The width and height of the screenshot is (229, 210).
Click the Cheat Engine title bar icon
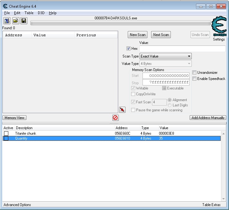tap(5, 6)
